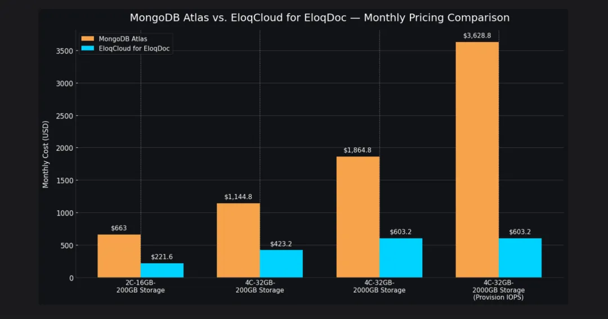The image size is (608, 319).
Task: Click the cyan EloqCloud legend swatch
Action: coord(88,48)
